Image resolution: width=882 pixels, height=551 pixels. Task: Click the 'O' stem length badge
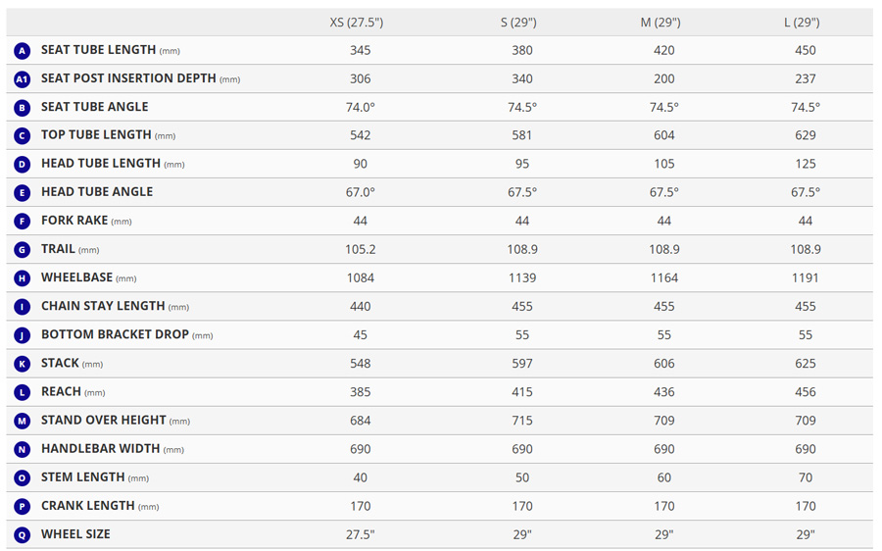(x=23, y=477)
